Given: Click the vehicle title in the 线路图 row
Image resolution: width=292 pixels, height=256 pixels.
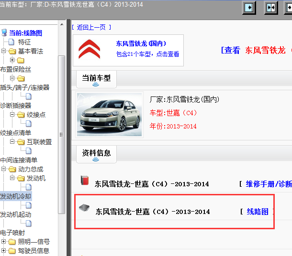Looking at the screenshot, I should (153, 212).
